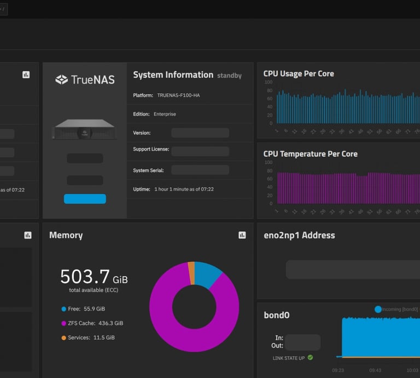Click the bond0 blue traffic chart area
The height and width of the screenshot is (378, 420).
tap(381, 338)
